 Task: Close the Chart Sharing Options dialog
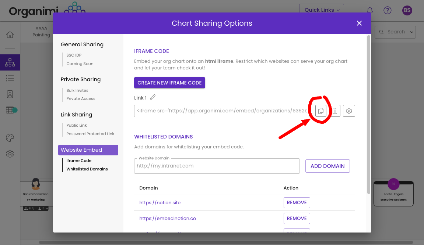pos(359,23)
